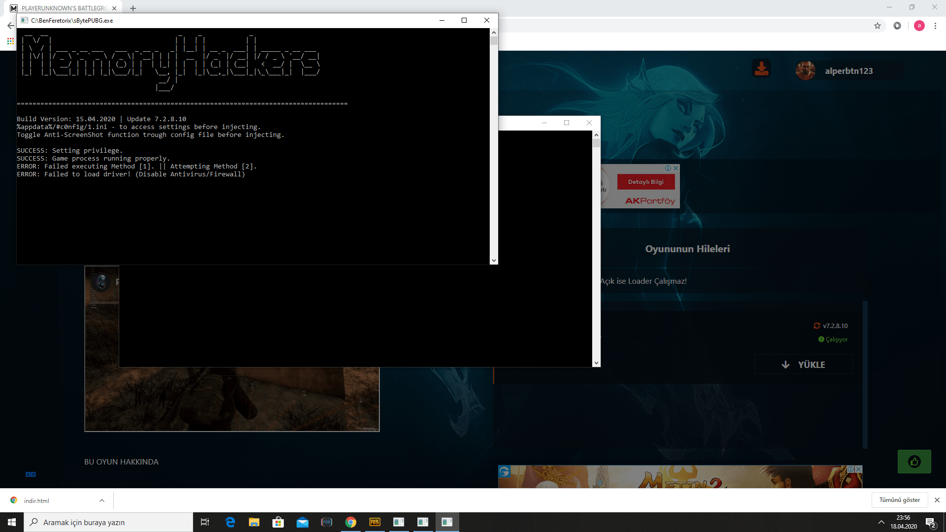946x532 pixels.
Task: Click scroll-up arrow of second console window
Action: [x=596, y=134]
